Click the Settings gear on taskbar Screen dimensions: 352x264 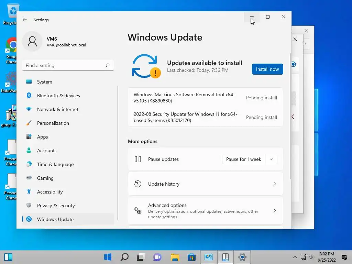pyautogui.click(x=242, y=257)
